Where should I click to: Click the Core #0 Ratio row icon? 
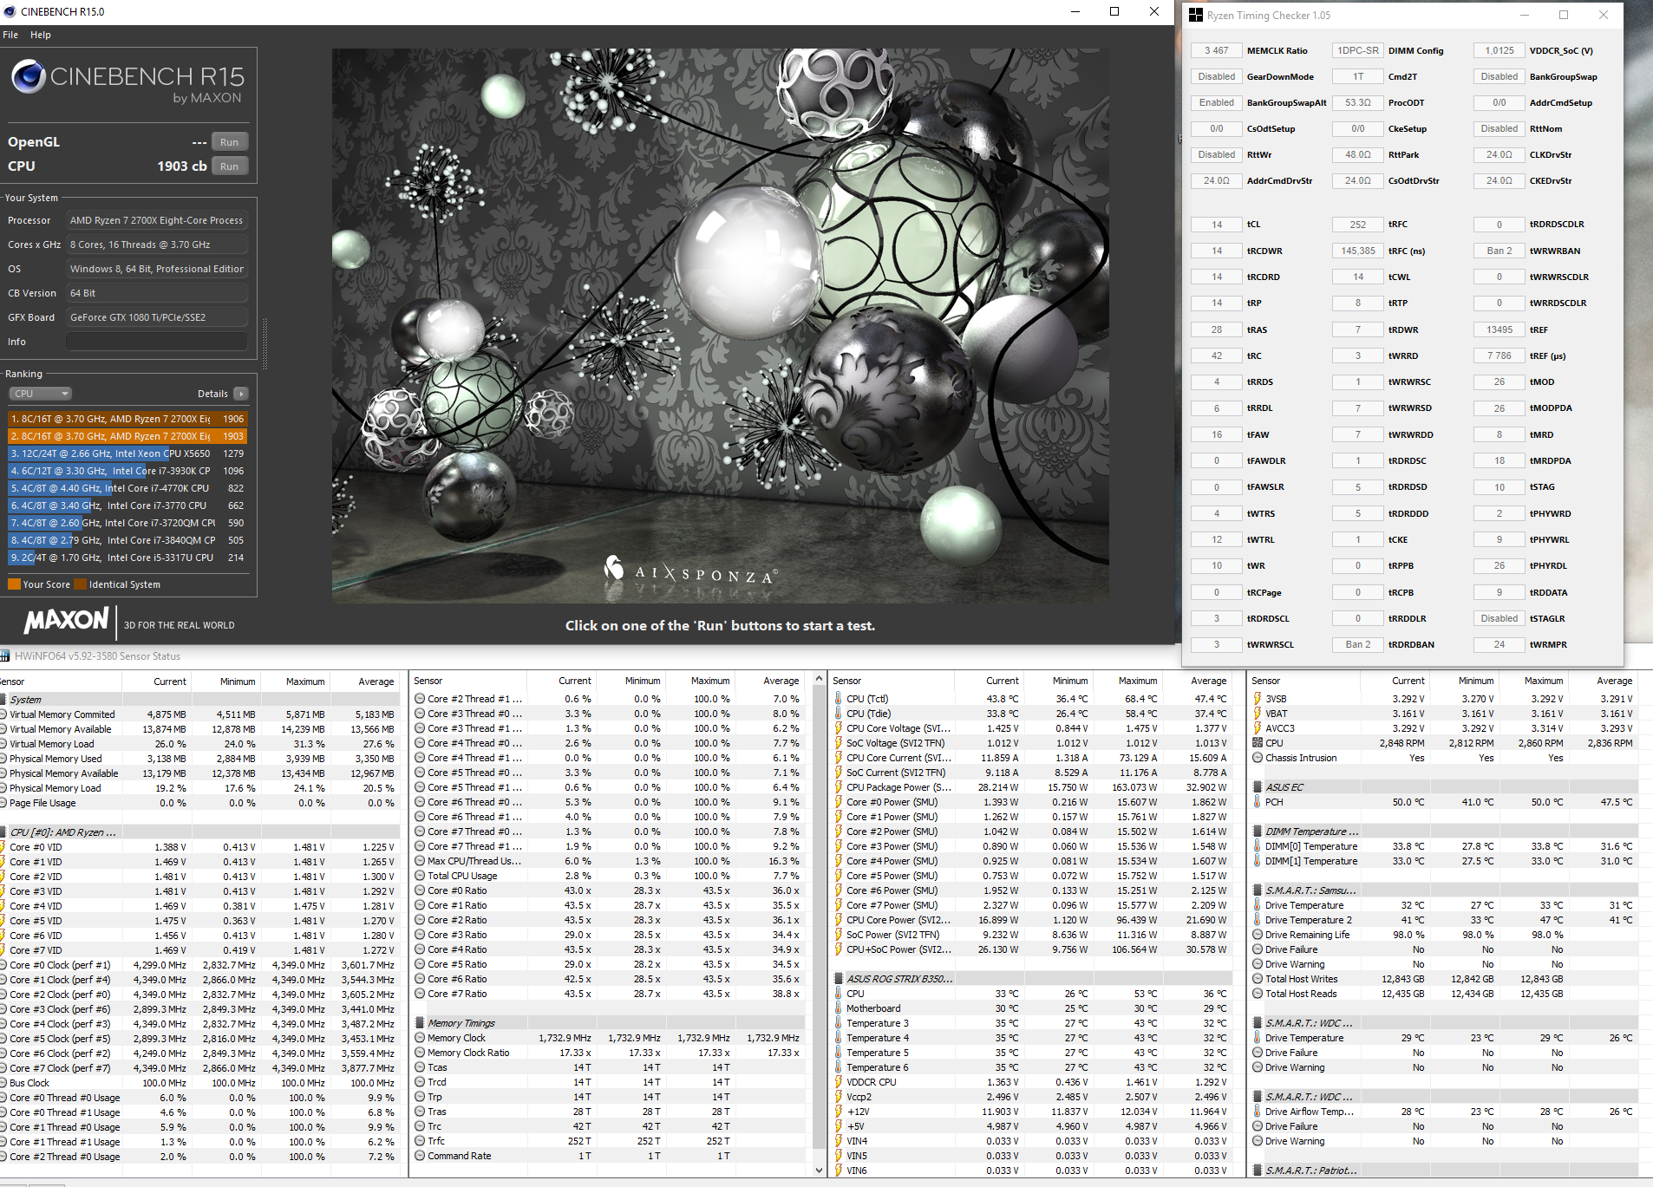point(420,890)
